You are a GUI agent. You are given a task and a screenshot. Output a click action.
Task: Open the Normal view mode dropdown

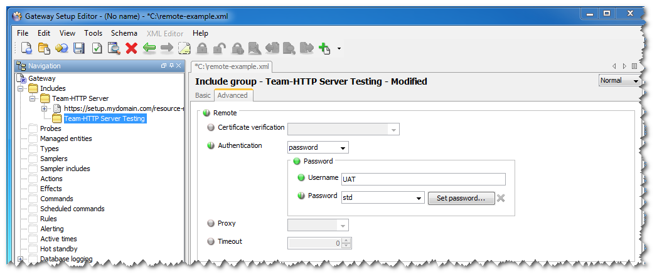(x=619, y=81)
